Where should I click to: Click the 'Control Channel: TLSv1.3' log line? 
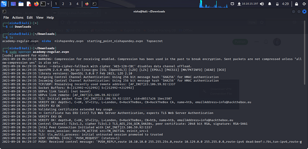click(x=125, y=124)
